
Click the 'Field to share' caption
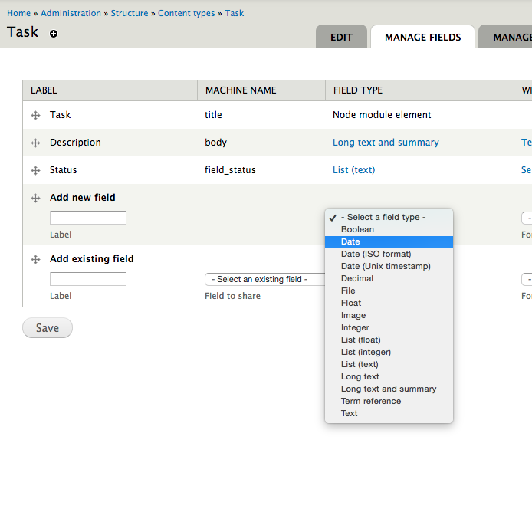tap(233, 296)
